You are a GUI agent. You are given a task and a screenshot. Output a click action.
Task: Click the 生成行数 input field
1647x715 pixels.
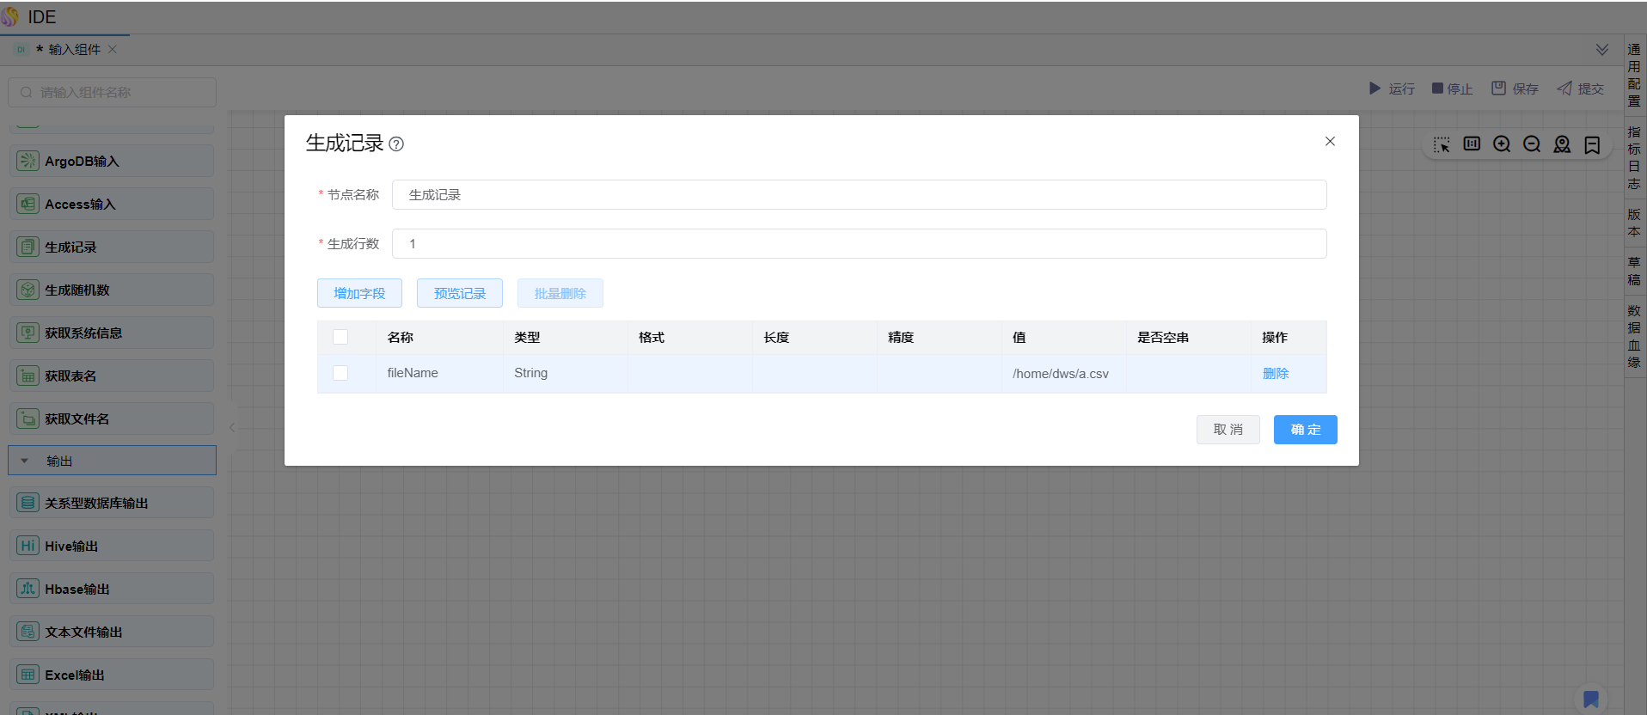tap(859, 243)
